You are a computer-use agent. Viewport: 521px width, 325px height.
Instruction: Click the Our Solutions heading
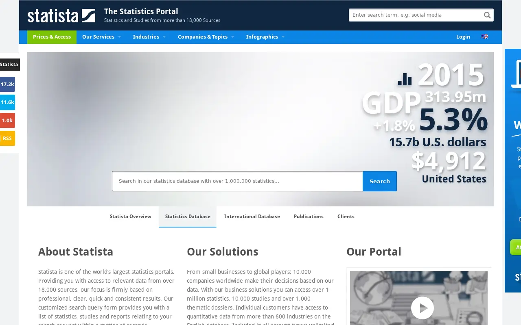coord(223,252)
